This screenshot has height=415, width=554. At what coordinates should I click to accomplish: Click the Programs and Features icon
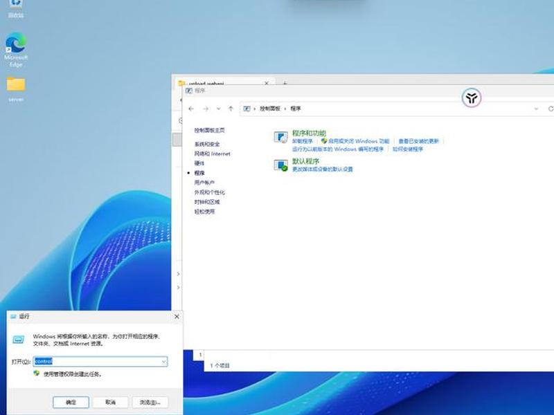281,137
